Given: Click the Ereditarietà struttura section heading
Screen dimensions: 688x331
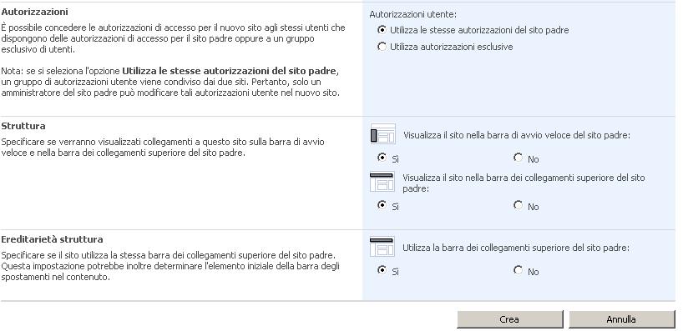Looking at the screenshot, I should click(x=52, y=239).
